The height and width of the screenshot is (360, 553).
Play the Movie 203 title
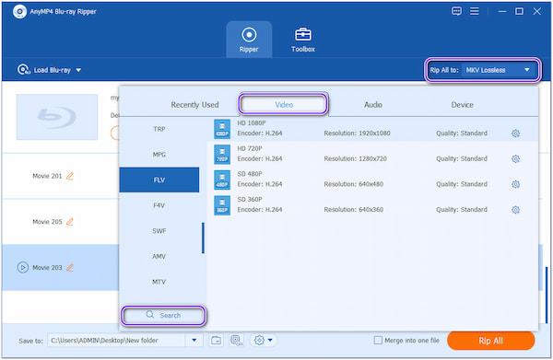pos(22,267)
